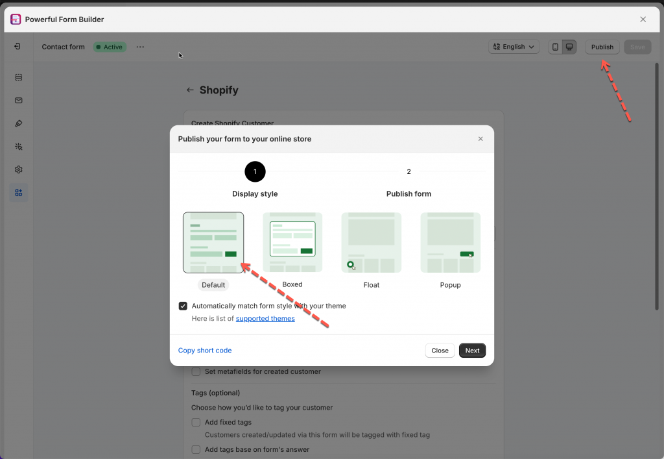Open the English language dropdown
This screenshot has height=459, width=664.
click(514, 47)
